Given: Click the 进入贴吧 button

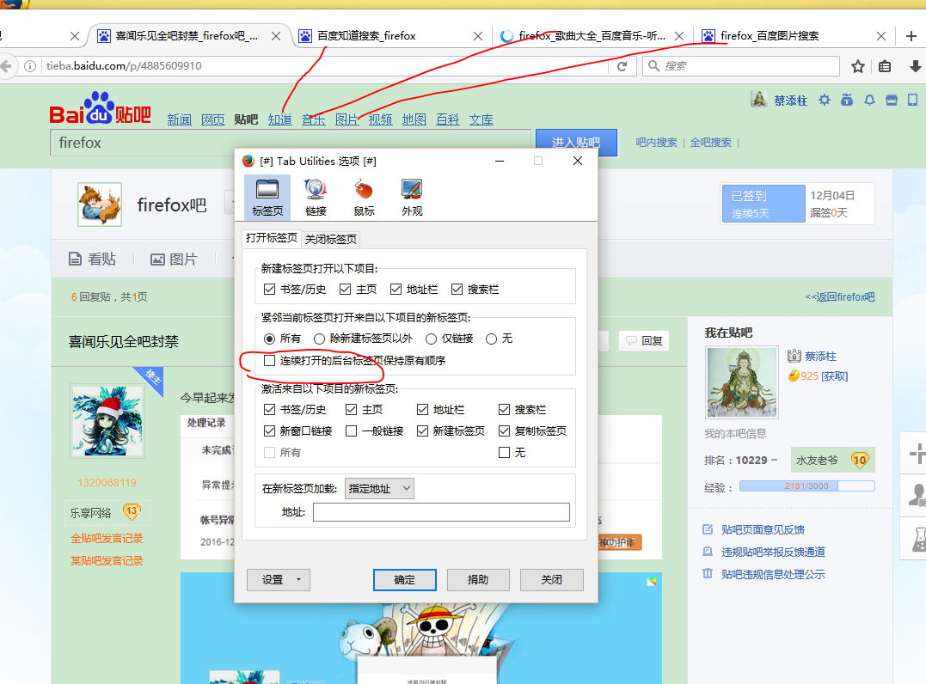Looking at the screenshot, I should [576, 143].
